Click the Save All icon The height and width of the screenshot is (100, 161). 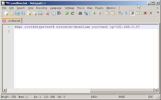[23, 13]
